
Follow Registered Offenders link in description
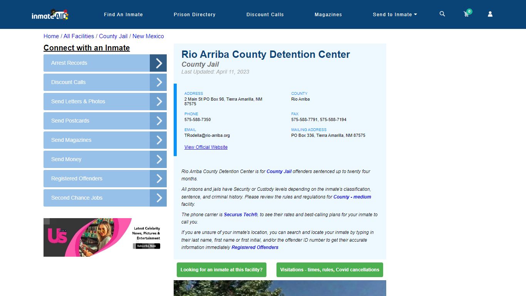point(255,247)
